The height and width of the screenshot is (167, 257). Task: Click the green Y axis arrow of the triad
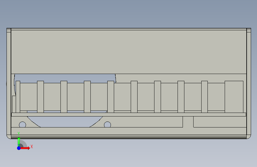click(x=19, y=141)
